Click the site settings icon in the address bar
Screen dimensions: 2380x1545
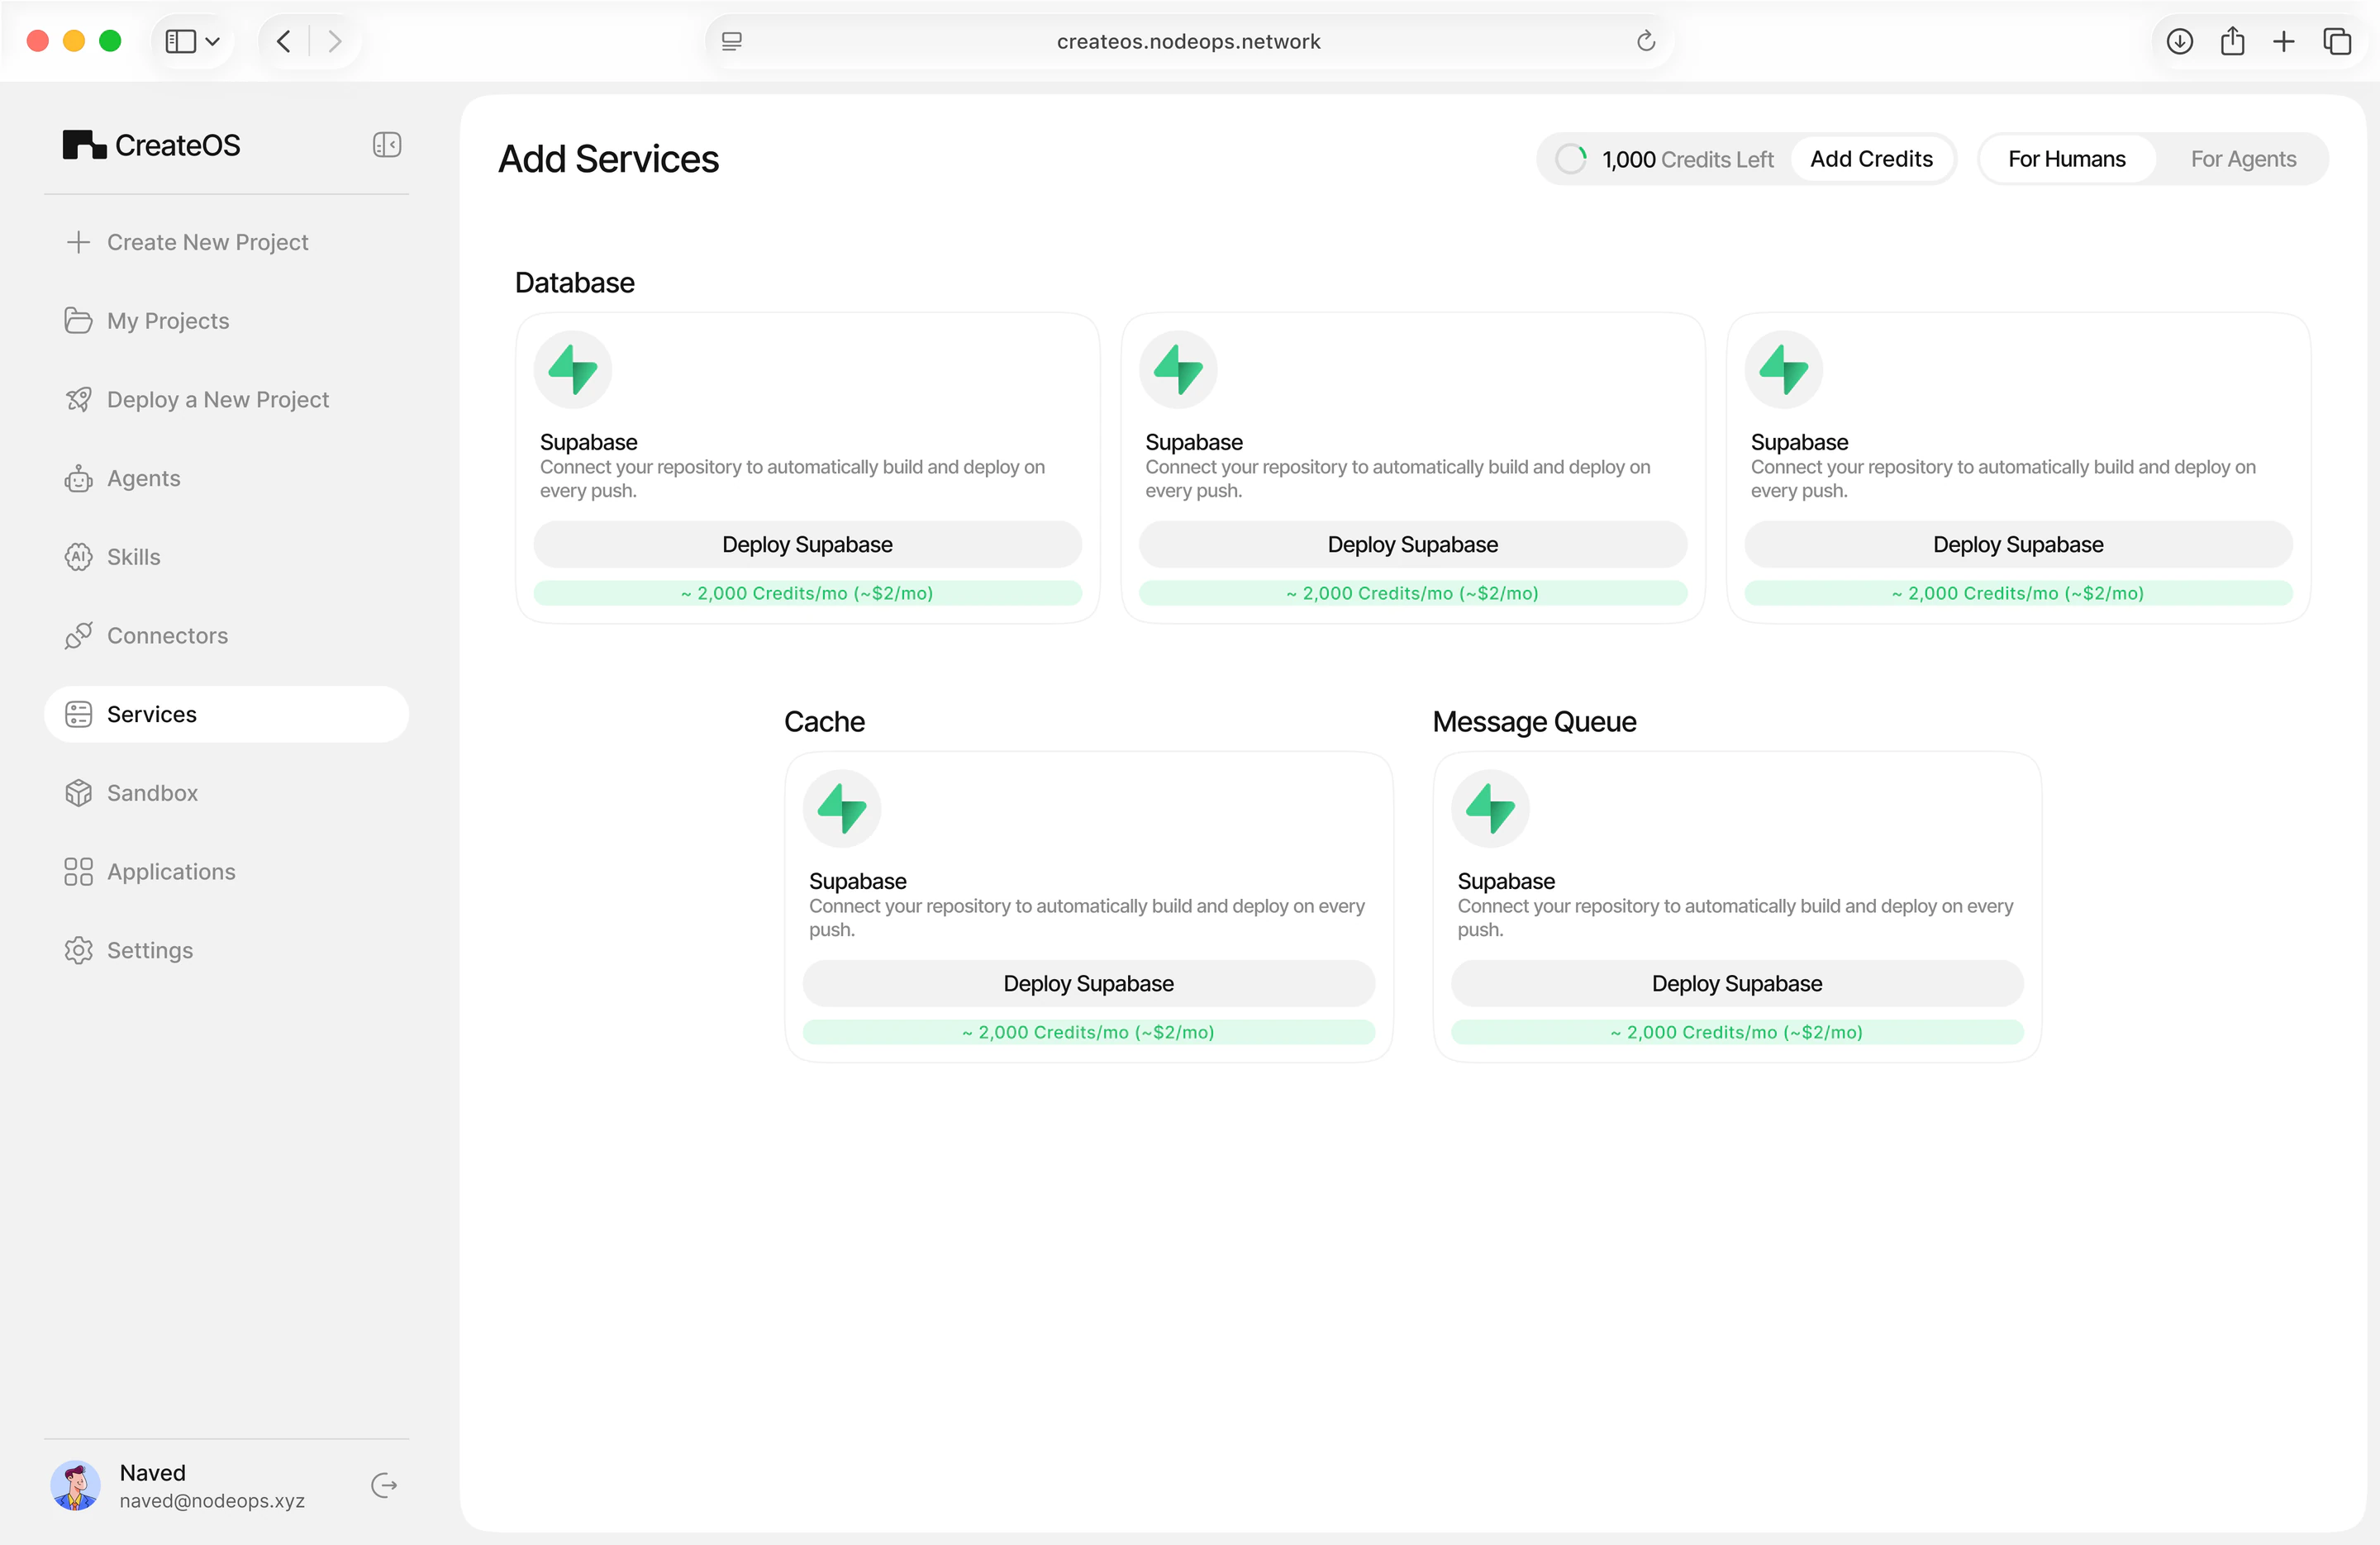click(732, 41)
